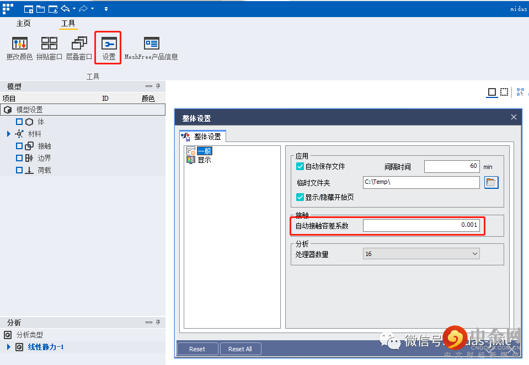Click the Save icon in quick toolbar
The image size is (529, 365).
53,9
